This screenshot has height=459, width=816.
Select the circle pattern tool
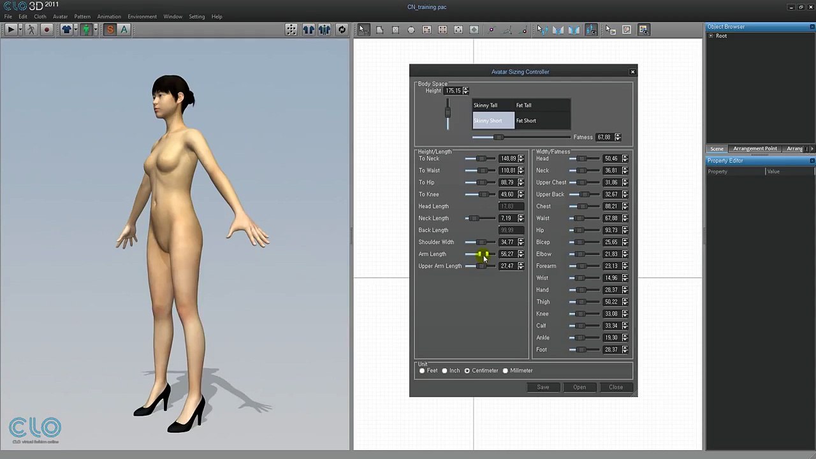[411, 29]
